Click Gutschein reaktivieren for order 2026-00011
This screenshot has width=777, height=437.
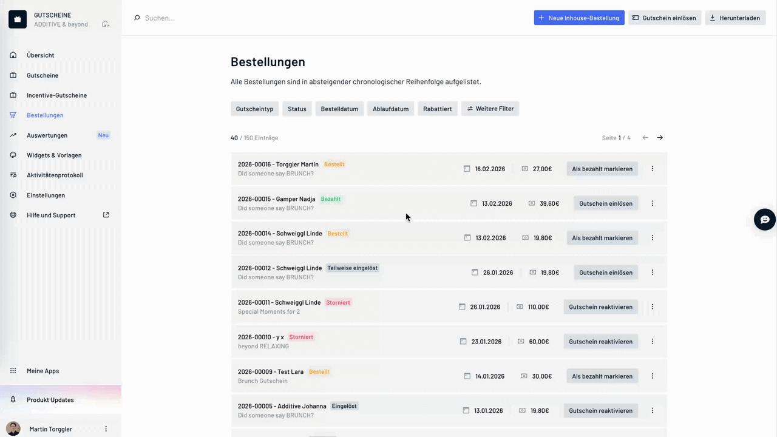(x=600, y=307)
